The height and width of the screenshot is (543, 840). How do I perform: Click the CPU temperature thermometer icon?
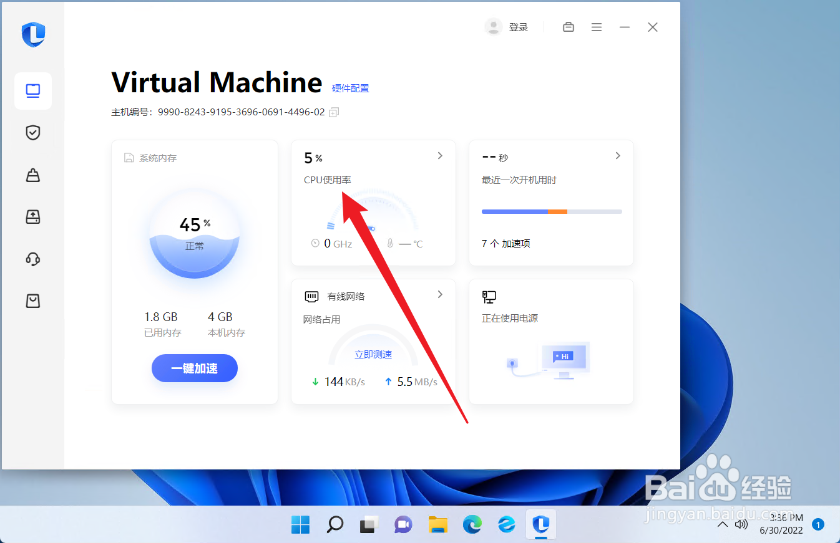(390, 243)
